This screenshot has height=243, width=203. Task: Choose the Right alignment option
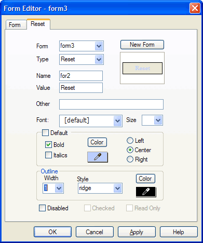coord(130,159)
